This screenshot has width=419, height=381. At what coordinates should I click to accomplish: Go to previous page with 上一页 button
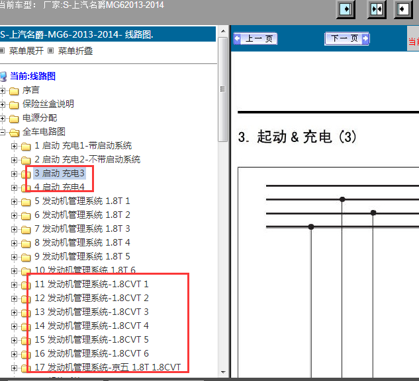(x=256, y=39)
